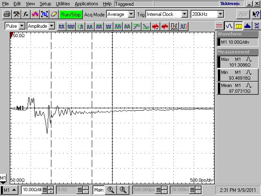Click the yellow ruler measurement readout icon

[x=239, y=26]
